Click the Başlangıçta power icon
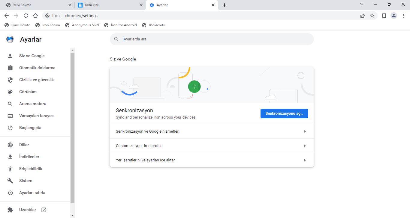This screenshot has height=218, width=410. pyautogui.click(x=10, y=128)
